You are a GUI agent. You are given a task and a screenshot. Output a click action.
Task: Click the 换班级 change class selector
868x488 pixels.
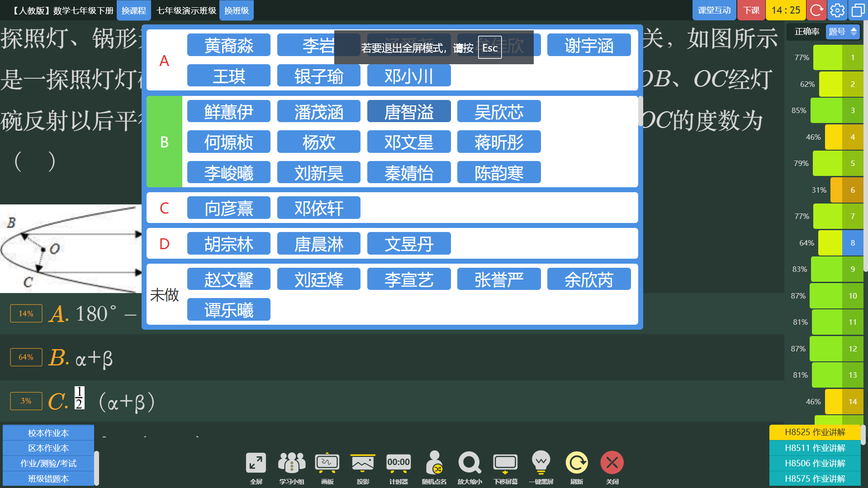coord(236,10)
